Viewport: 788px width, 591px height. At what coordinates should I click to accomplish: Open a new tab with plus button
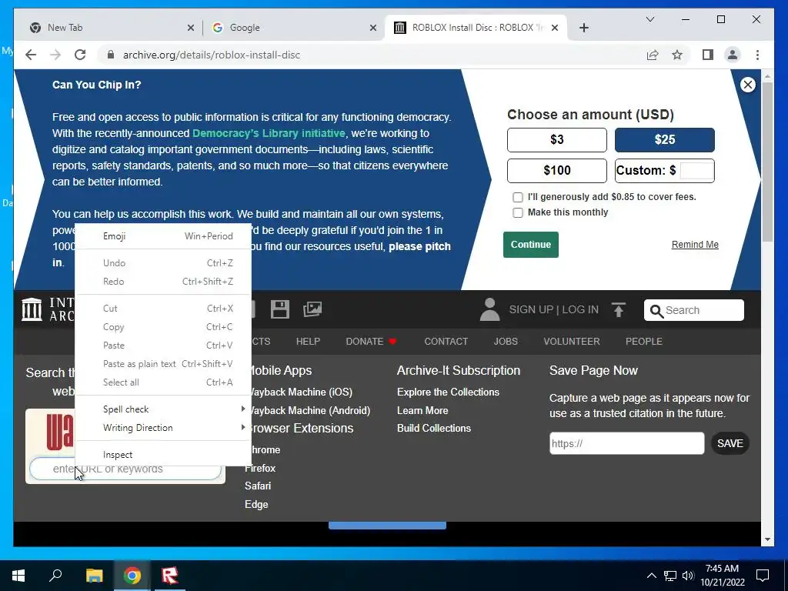point(583,28)
